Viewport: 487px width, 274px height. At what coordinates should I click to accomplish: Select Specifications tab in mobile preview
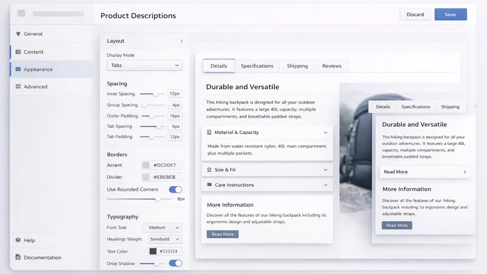tap(416, 107)
